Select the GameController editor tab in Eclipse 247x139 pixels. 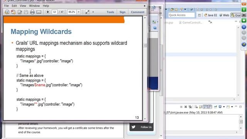pyautogui.click(x=191, y=22)
